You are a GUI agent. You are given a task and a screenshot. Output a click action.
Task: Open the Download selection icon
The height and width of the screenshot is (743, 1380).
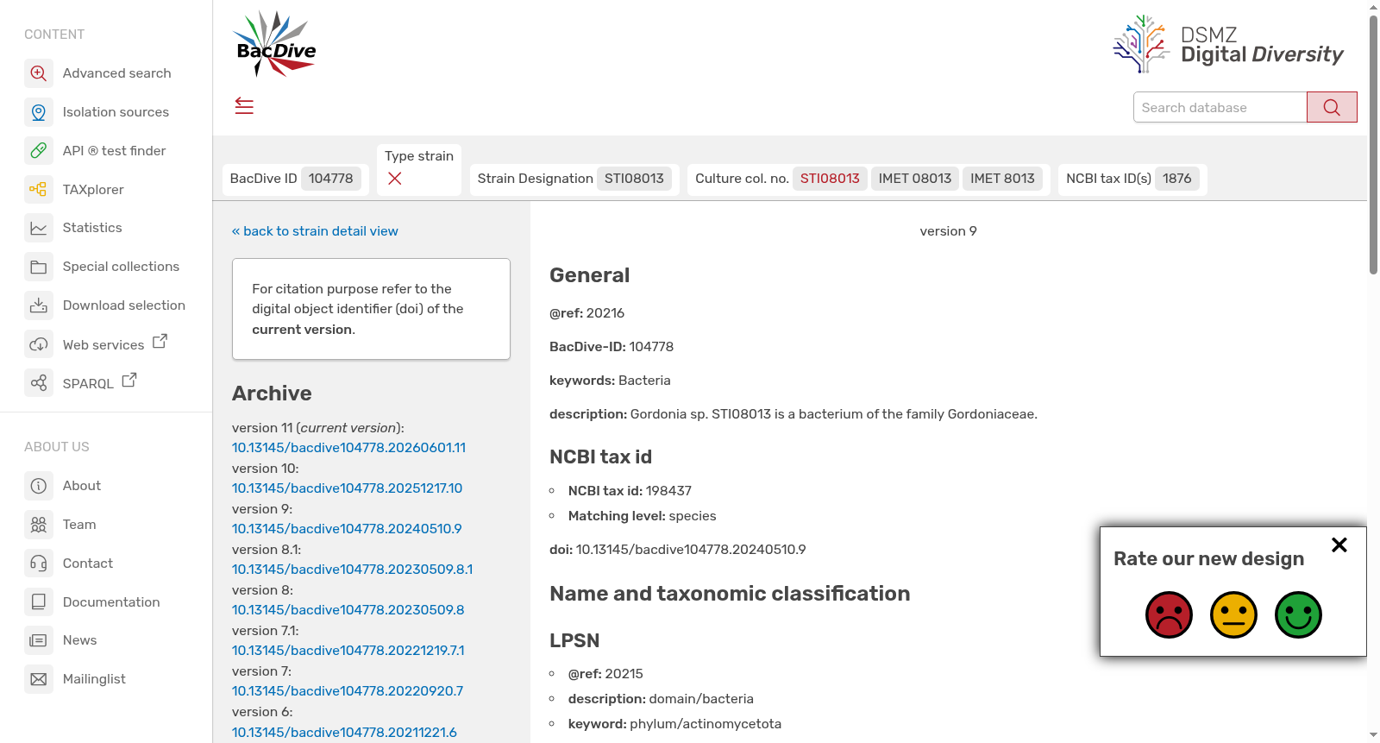tap(39, 305)
